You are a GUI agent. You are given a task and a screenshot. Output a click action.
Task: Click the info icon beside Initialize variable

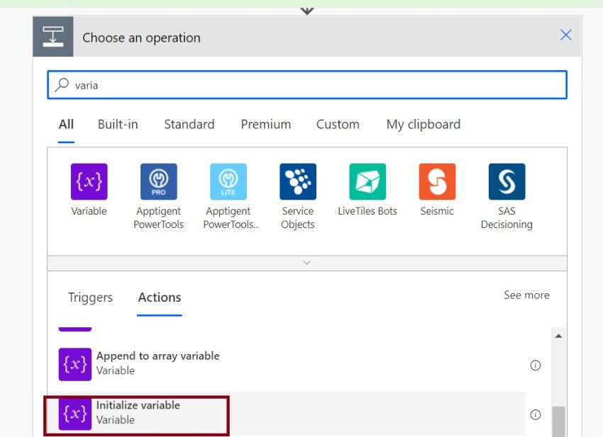click(x=536, y=414)
